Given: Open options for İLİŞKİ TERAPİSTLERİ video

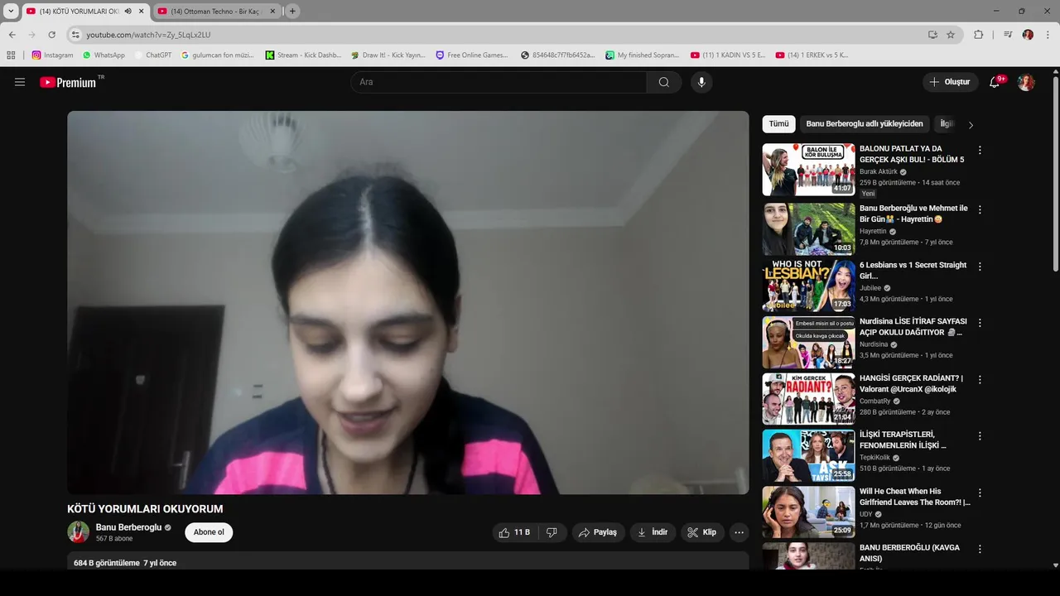Looking at the screenshot, I should point(980,435).
